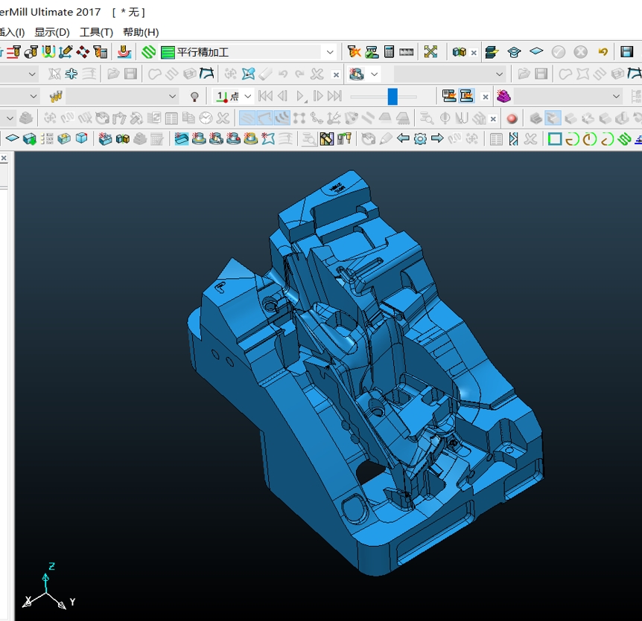Click the blue plane icon in top toolbar
Image resolution: width=642 pixels, height=621 pixels.
pos(536,51)
